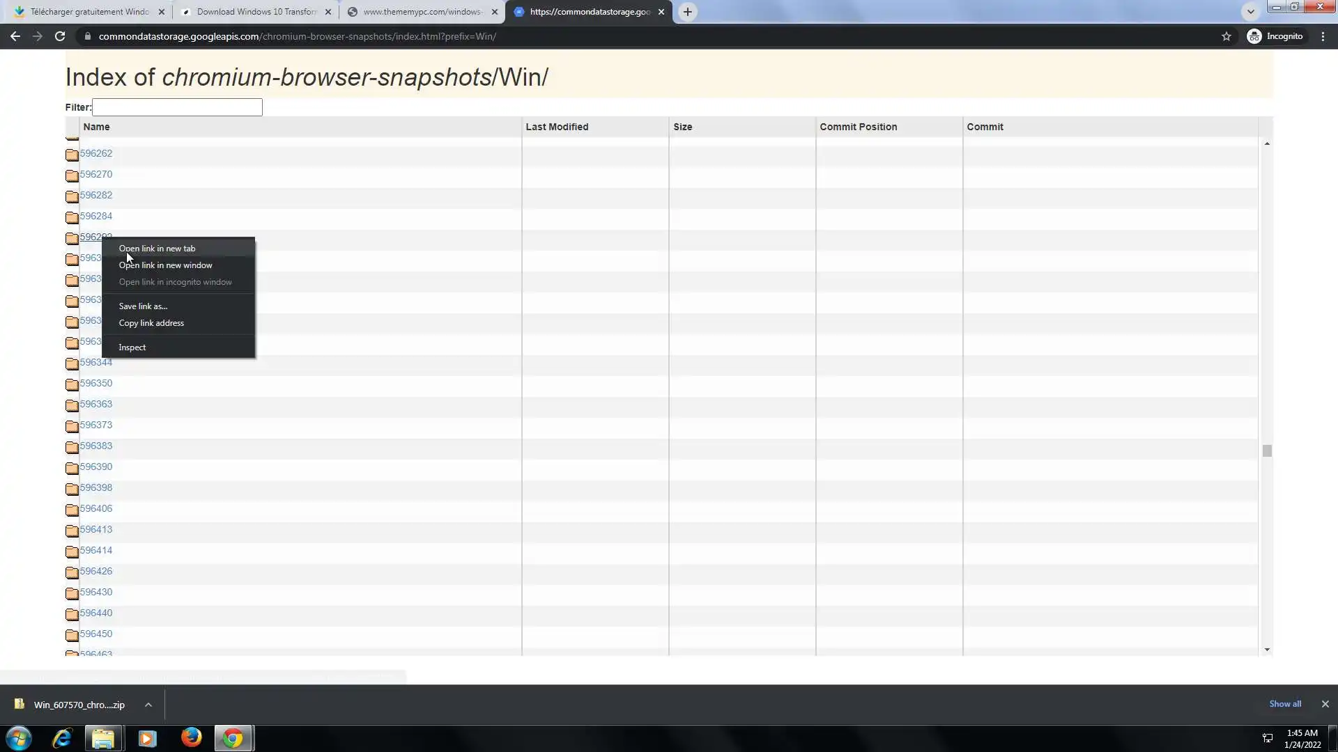1338x752 pixels.
Task: Click the Incognito profile icon
Action: [1254, 36]
